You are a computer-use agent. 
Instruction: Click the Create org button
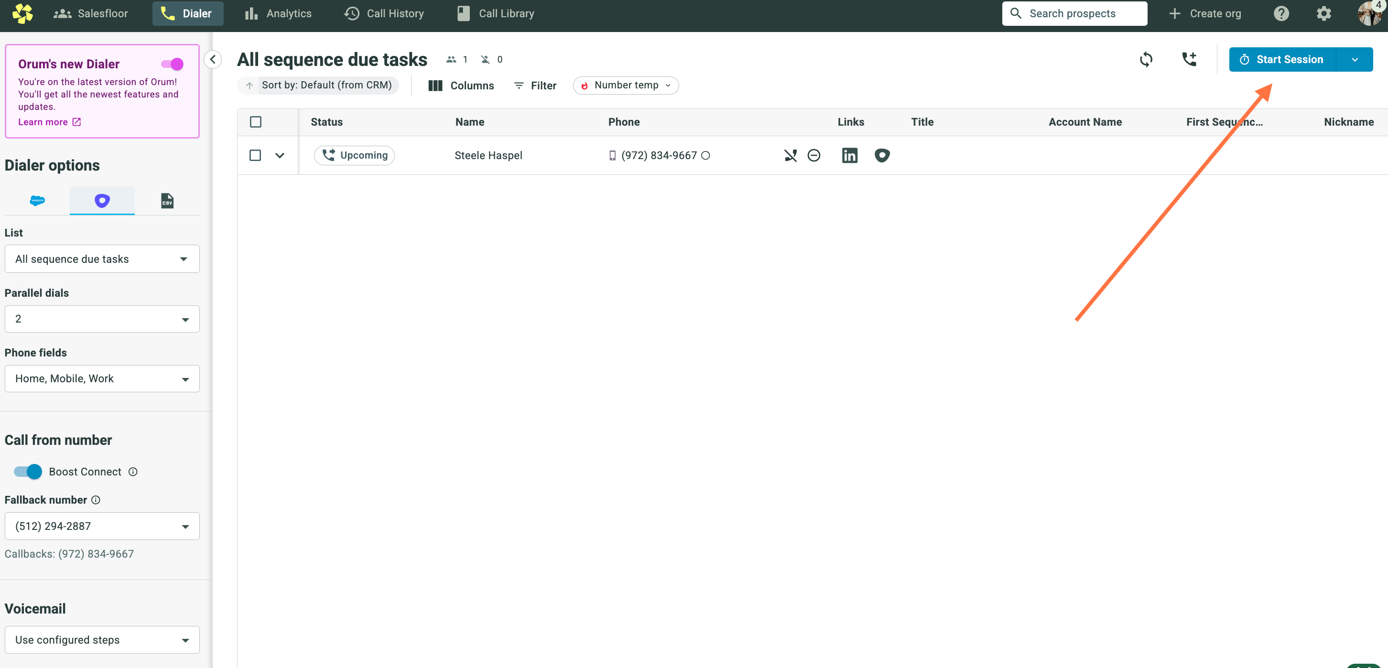coord(1205,13)
